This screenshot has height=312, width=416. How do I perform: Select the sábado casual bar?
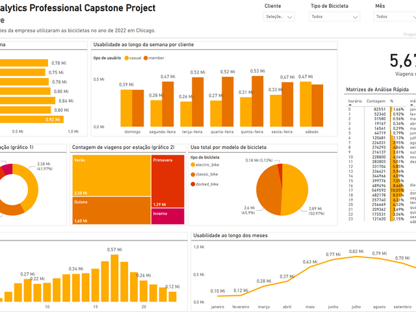(x=305, y=104)
